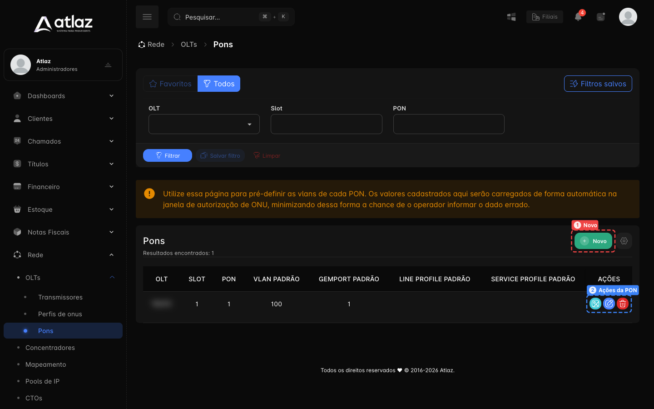Click the VLAN value 100 in table row
The width and height of the screenshot is (654, 409).
click(277, 304)
